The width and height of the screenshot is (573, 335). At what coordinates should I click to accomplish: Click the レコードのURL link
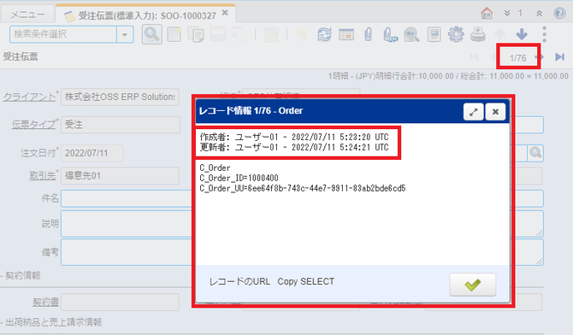(239, 282)
